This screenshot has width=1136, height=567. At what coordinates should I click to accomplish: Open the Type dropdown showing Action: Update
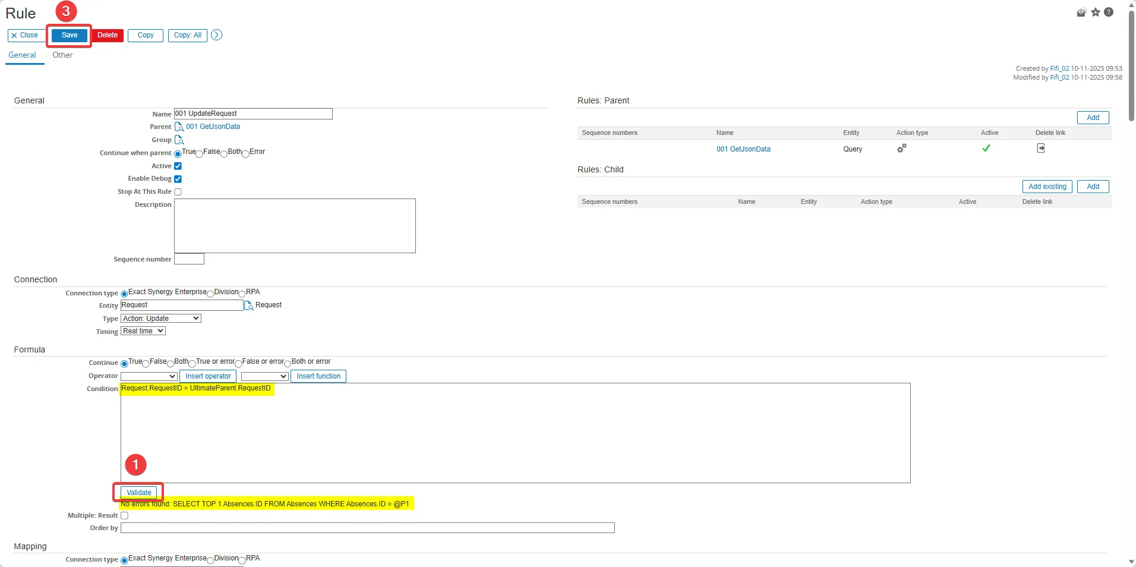pos(161,319)
